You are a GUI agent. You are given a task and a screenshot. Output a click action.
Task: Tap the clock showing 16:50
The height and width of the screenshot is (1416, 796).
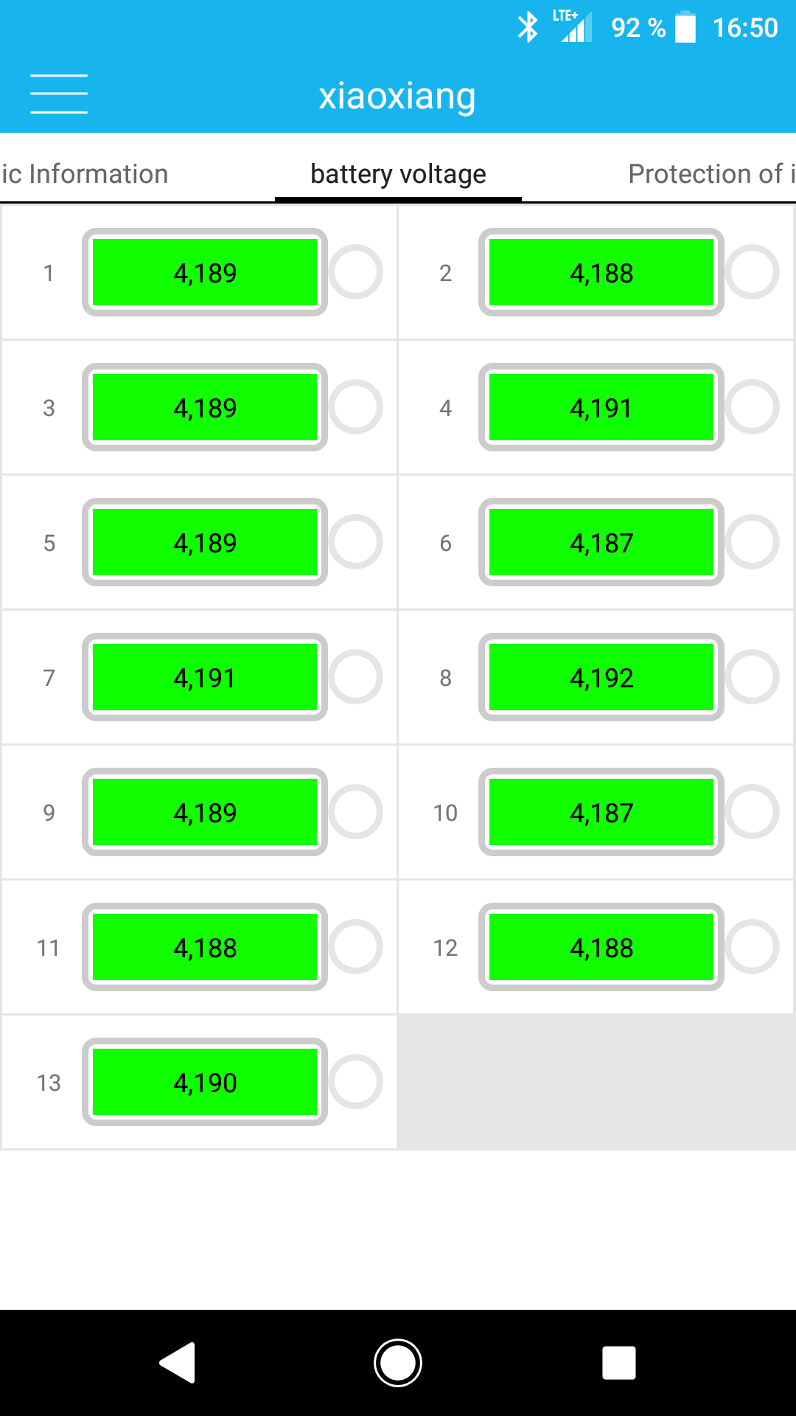point(745,28)
